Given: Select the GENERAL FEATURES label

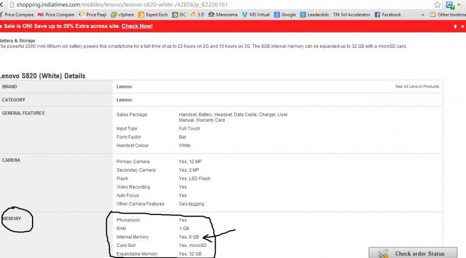Looking at the screenshot, I should pyautogui.click(x=23, y=113).
